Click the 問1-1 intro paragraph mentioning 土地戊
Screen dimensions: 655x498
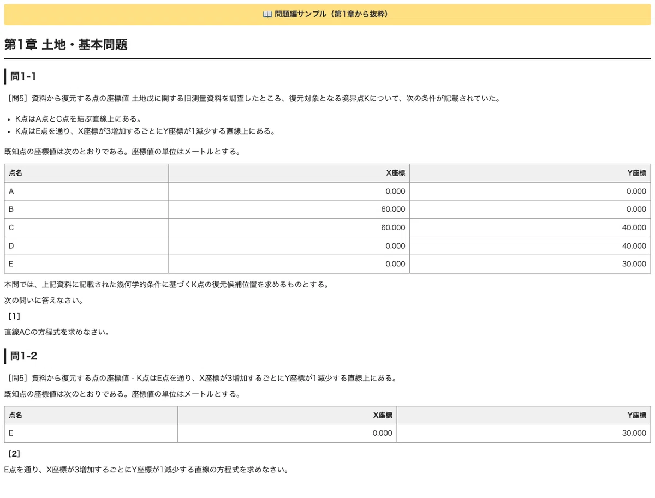tap(254, 99)
